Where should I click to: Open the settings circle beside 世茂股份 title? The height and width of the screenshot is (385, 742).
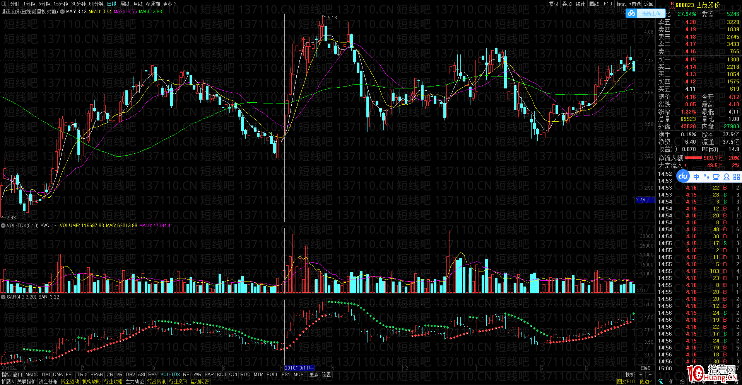click(x=62, y=12)
